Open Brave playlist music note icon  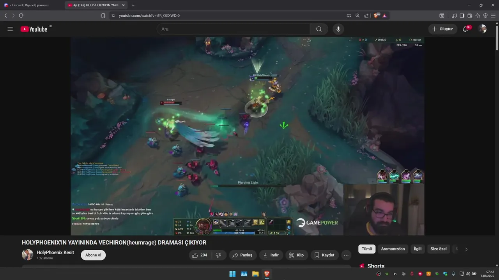[454, 16]
